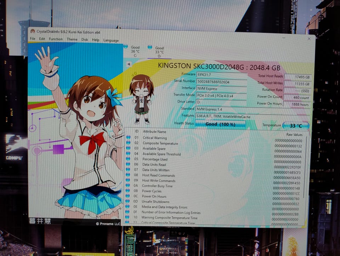The image size is (340, 256).
Task: Click the 33 °C temperature button
Action: point(296,125)
